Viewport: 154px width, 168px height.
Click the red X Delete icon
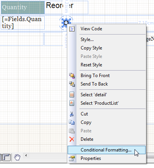[x=72, y=139]
